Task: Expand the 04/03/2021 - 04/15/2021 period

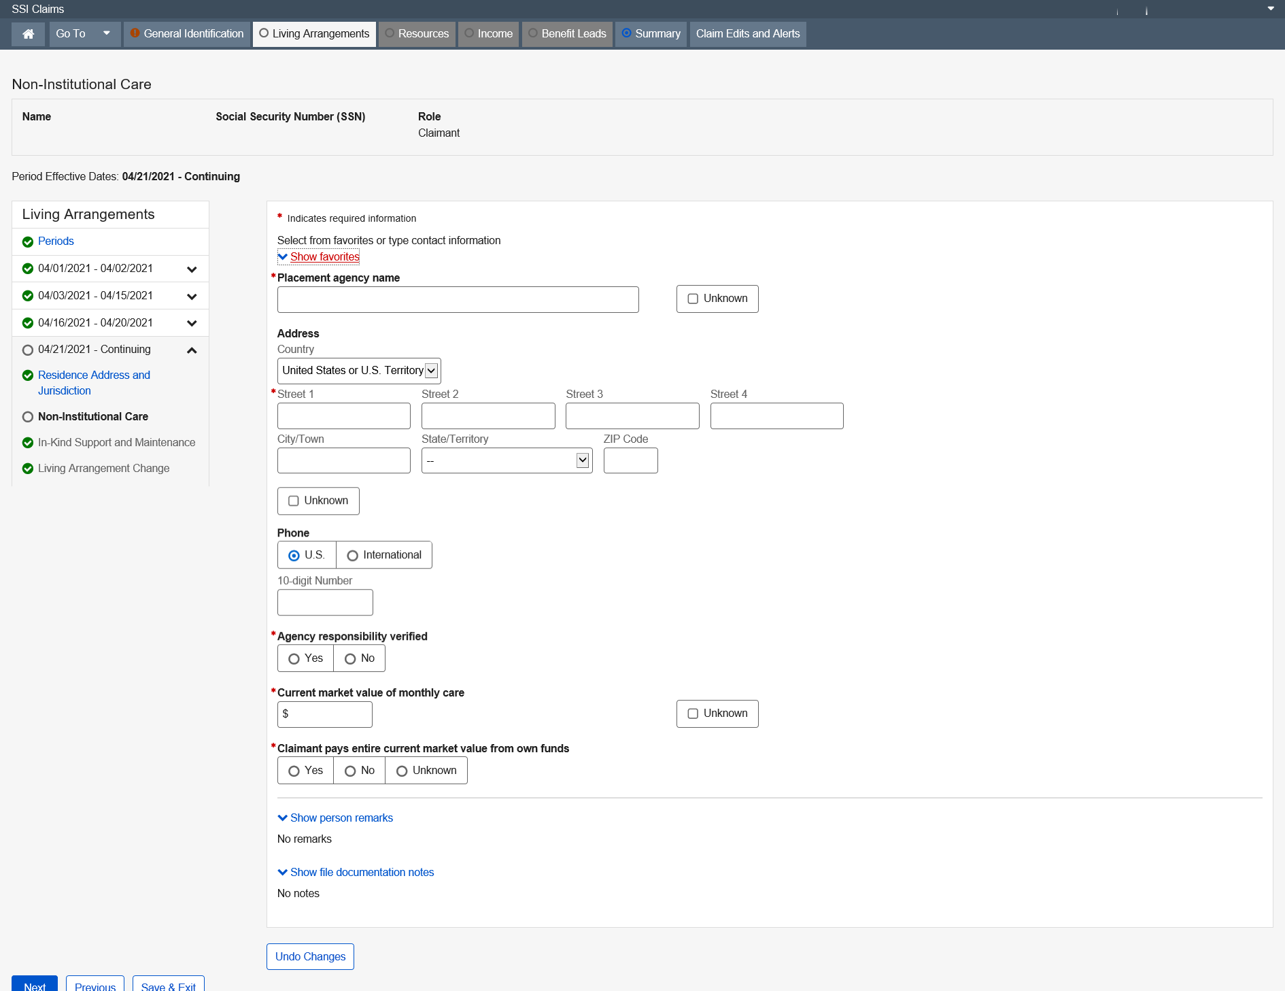Action: click(192, 297)
